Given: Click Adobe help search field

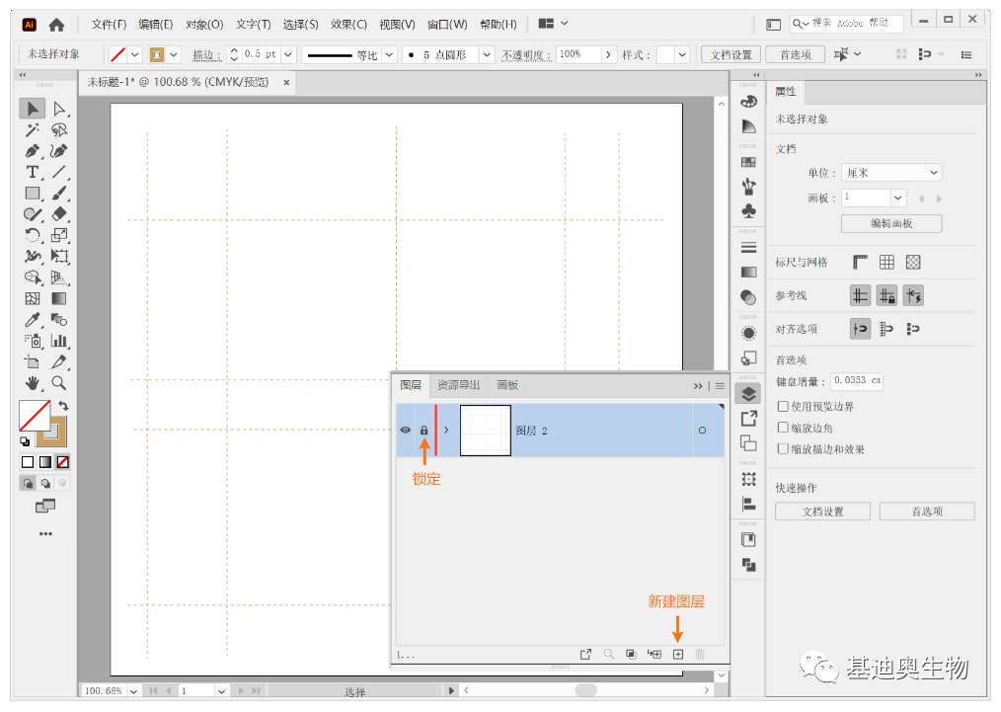Looking at the screenshot, I should click(x=847, y=24).
